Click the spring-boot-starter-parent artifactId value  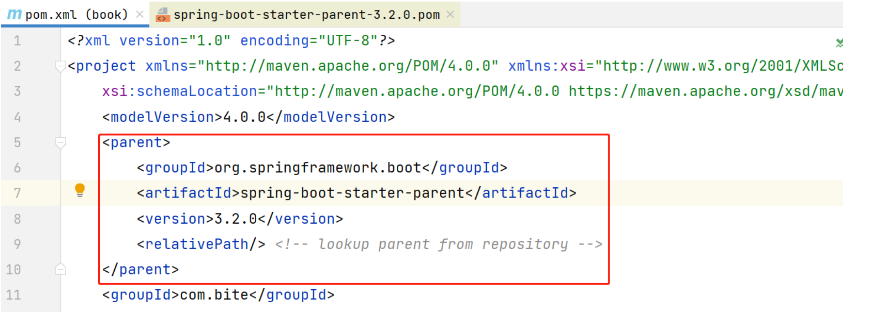coord(353,193)
